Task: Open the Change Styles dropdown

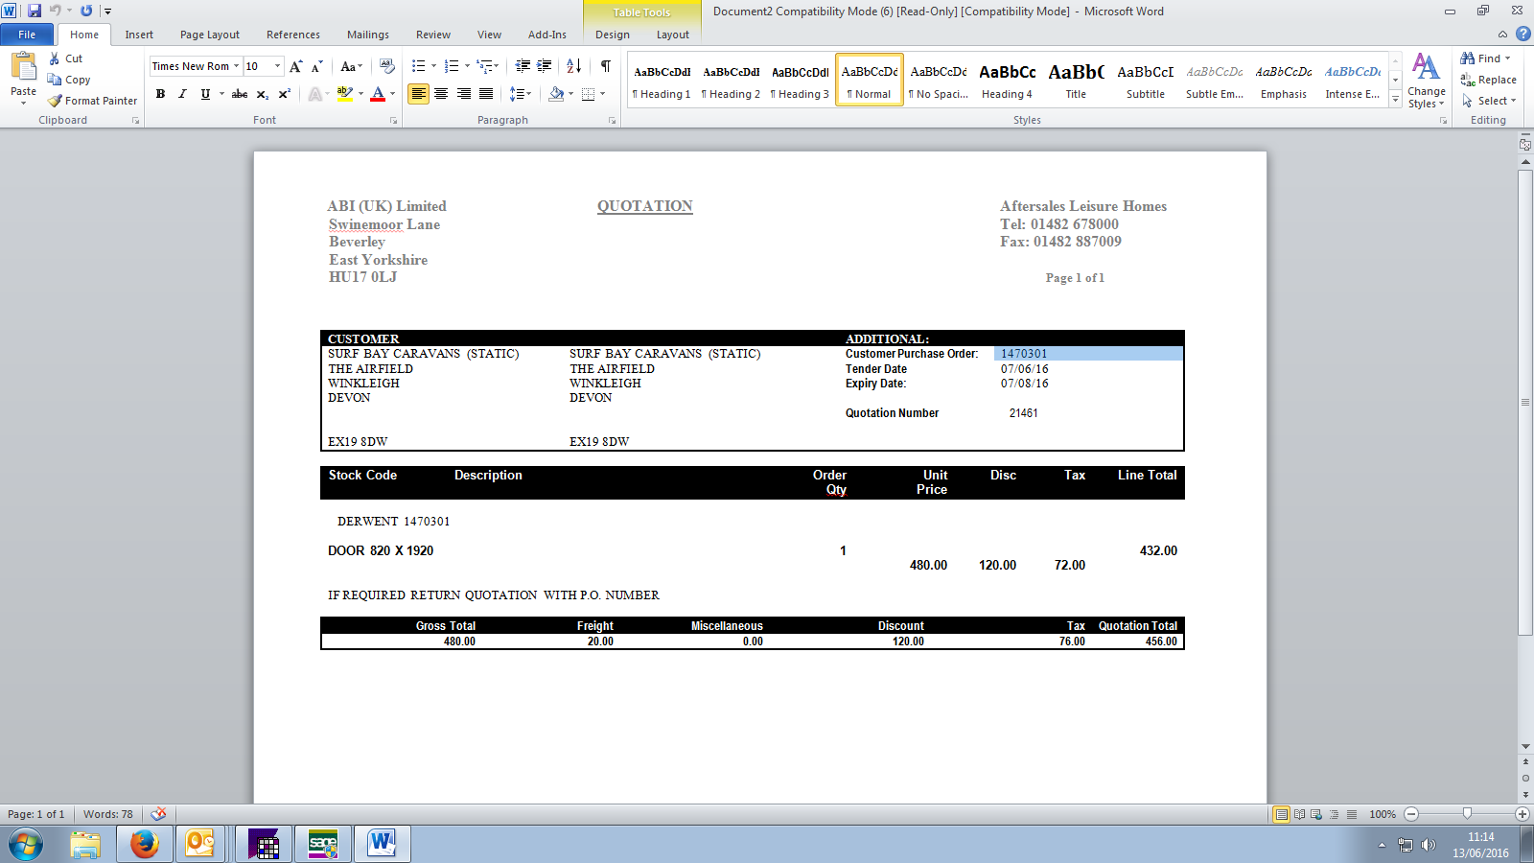Action: pyautogui.click(x=1427, y=81)
